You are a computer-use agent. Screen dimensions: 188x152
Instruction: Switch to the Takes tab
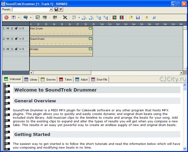(x=65, y=80)
